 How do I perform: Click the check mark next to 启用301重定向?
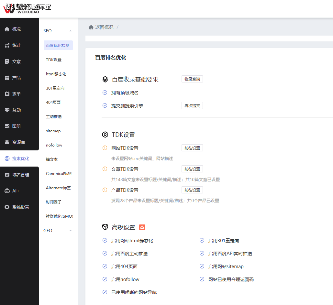(202, 240)
